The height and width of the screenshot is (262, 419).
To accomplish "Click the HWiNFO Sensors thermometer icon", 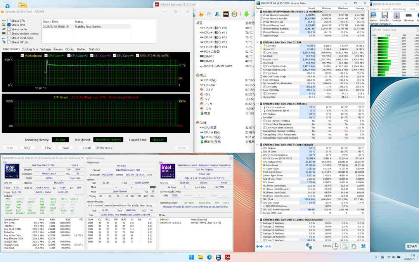I will tap(396, 16).
